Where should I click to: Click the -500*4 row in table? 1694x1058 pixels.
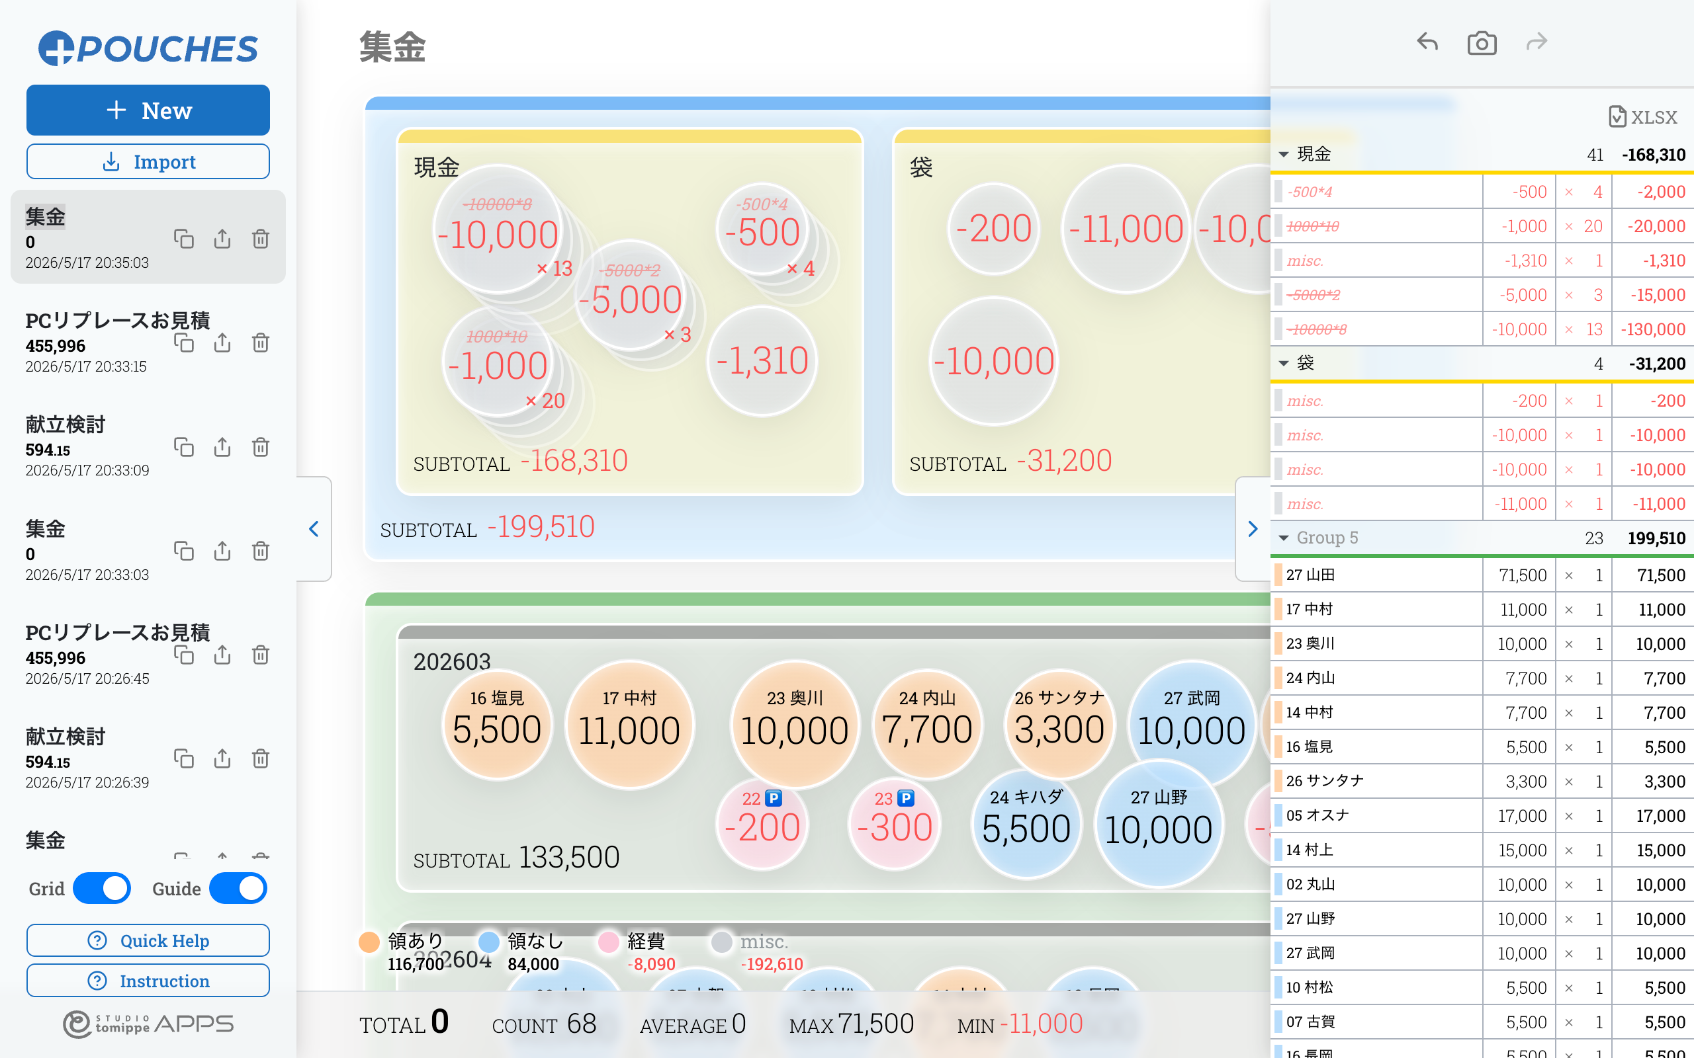(x=1482, y=192)
